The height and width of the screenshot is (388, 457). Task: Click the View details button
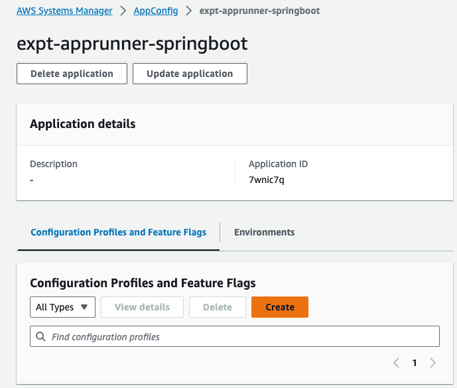(142, 307)
